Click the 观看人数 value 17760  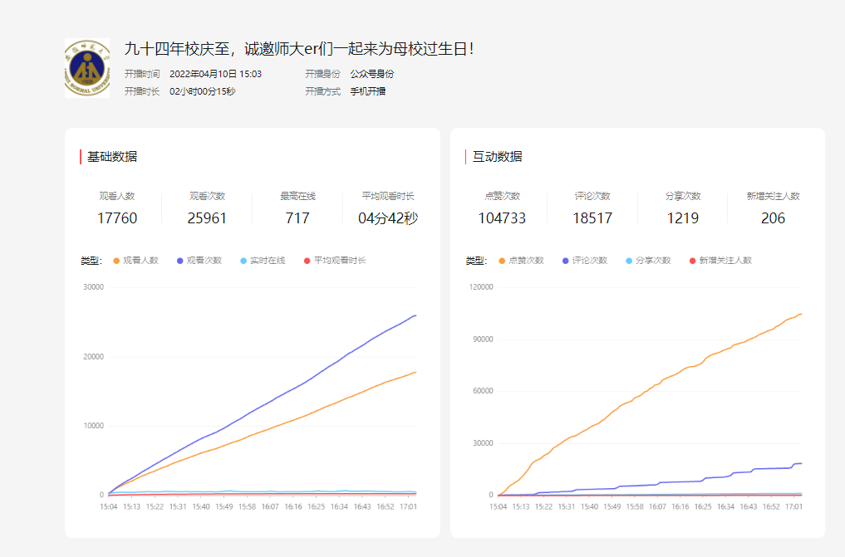pos(117,218)
